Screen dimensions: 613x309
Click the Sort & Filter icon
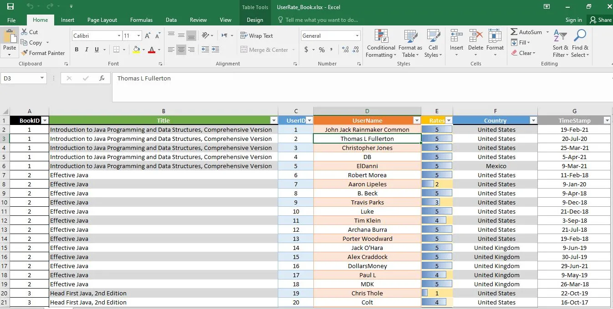pyautogui.click(x=560, y=36)
